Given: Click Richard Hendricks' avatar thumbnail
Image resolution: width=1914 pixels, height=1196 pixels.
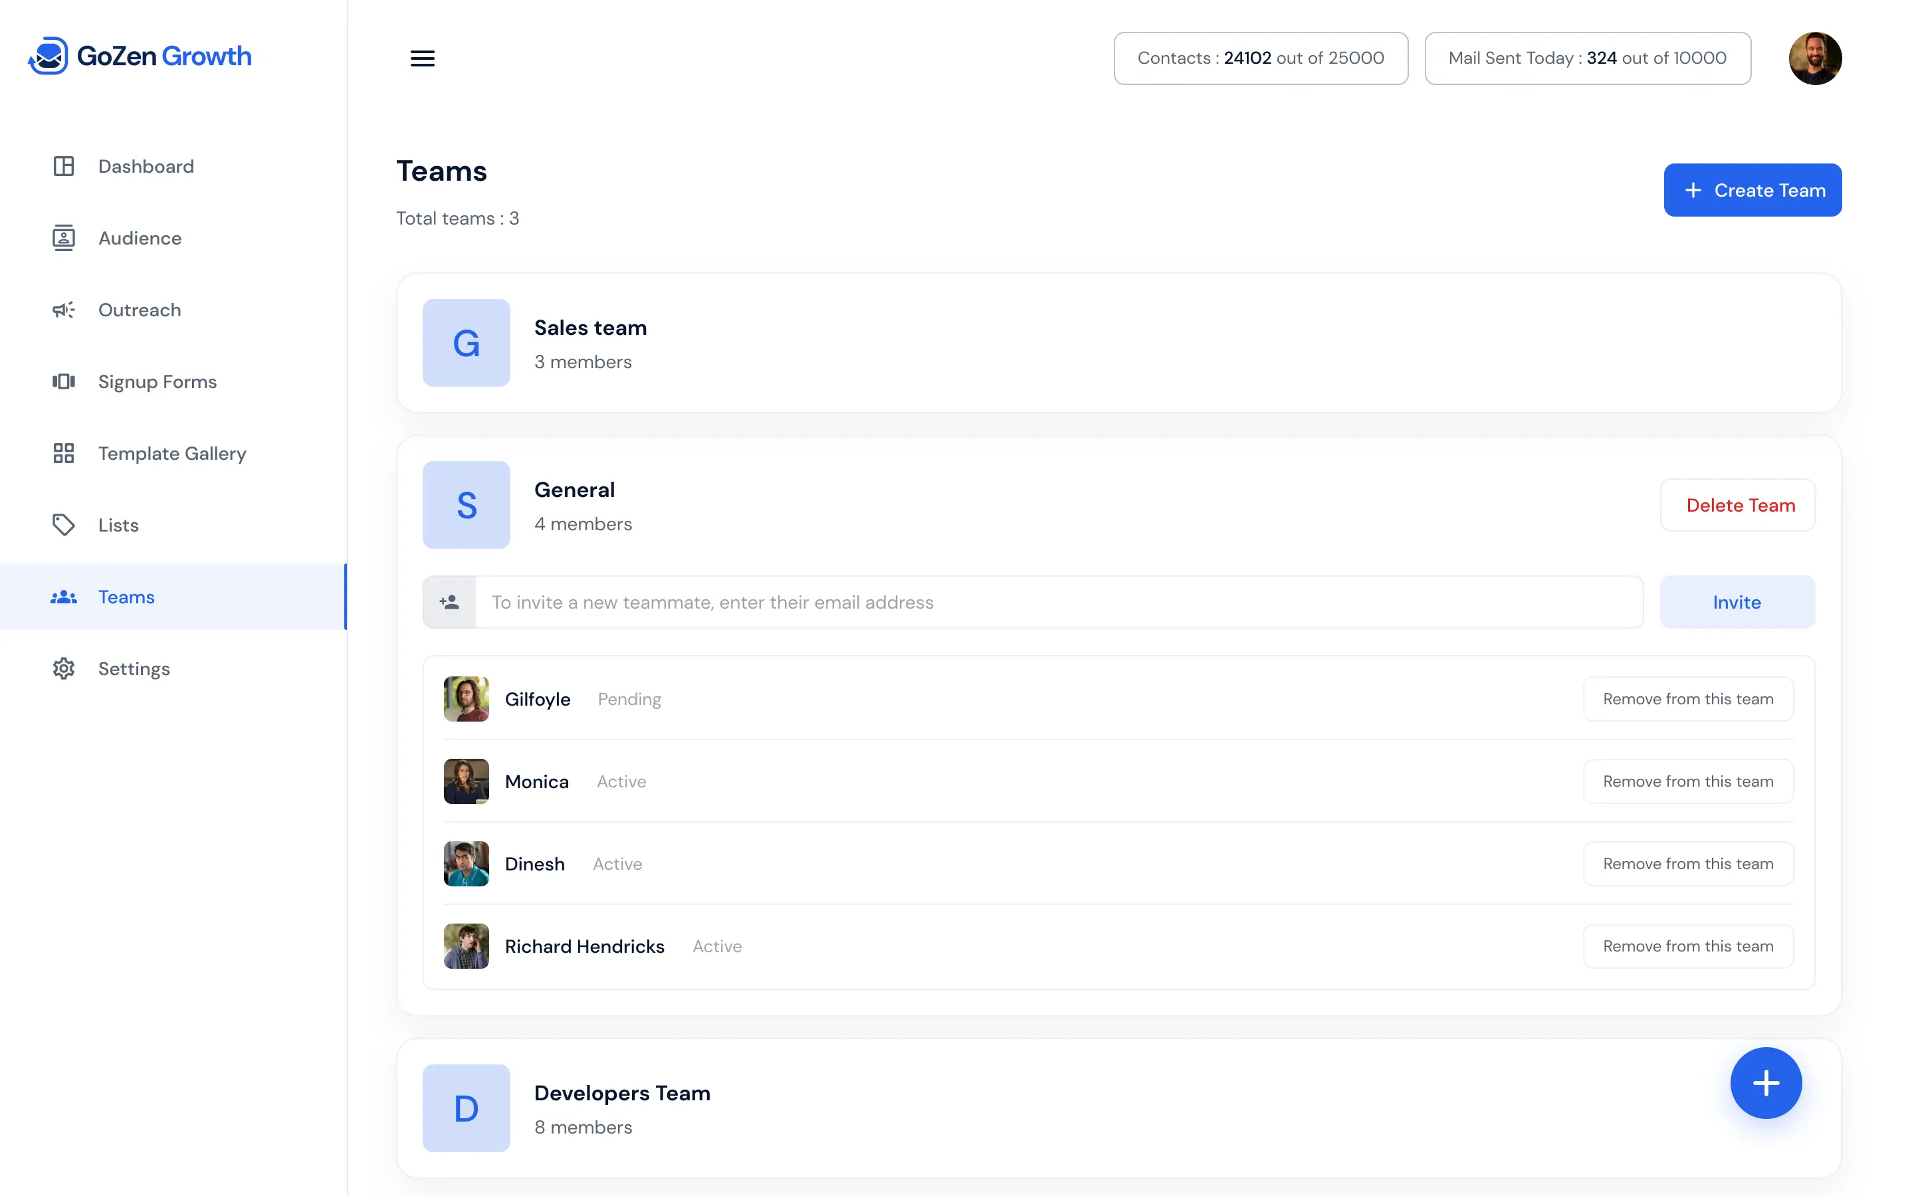Looking at the screenshot, I should tap(466, 946).
